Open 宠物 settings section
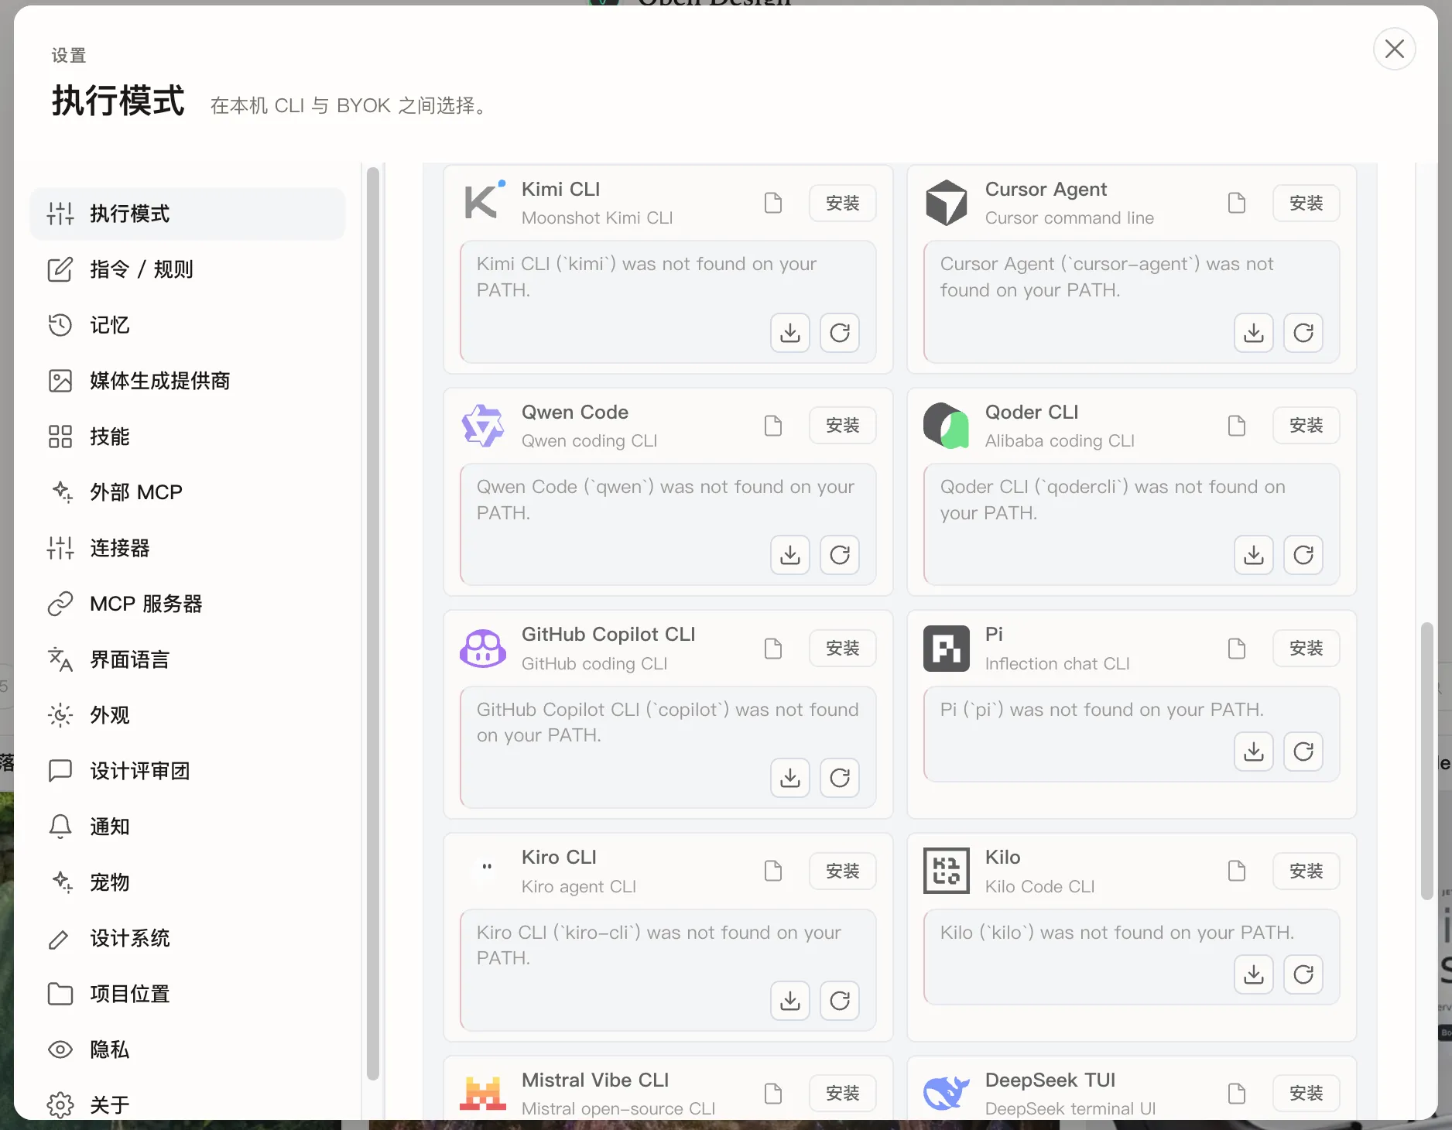Viewport: 1452px width, 1130px height. [x=187, y=882]
